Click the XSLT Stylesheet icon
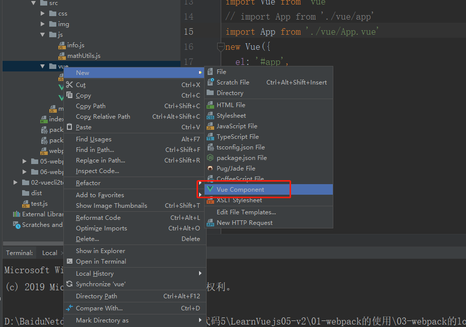 pos(210,201)
